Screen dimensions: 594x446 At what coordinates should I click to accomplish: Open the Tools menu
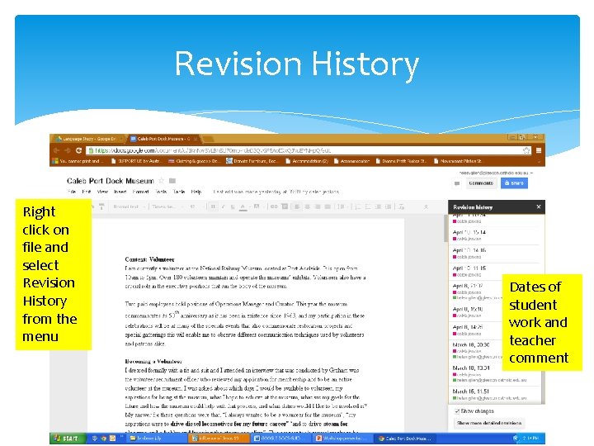pyautogui.click(x=161, y=192)
